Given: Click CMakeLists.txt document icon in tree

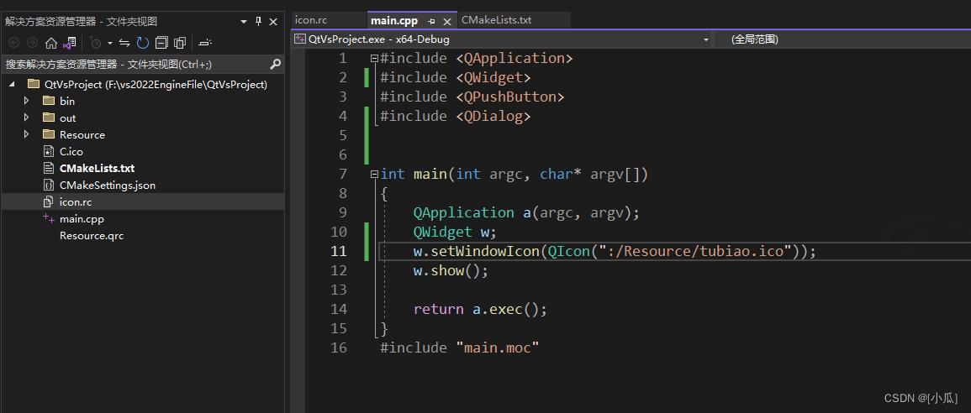Looking at the screenshot, I should click(49, 168).
